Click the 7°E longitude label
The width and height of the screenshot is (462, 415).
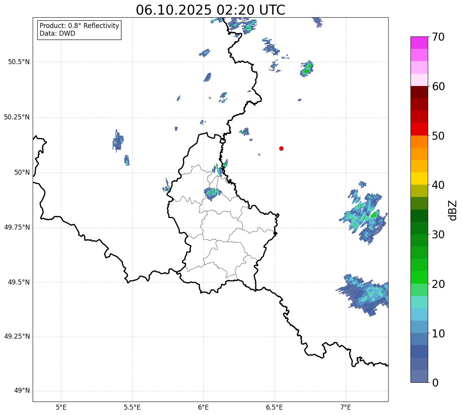[x=346, y=407]
